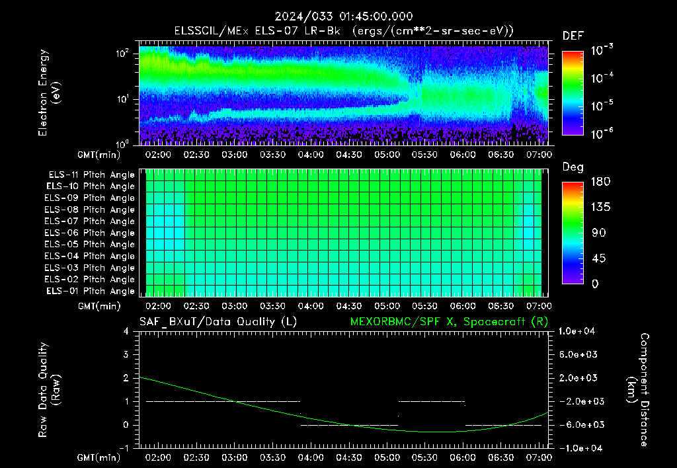677x468 pixels.
Task: Click the Deg color bar label
Action: click(573, 167)
